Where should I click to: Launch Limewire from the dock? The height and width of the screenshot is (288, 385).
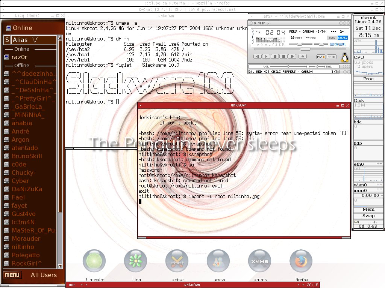click(x=94, y=261)
